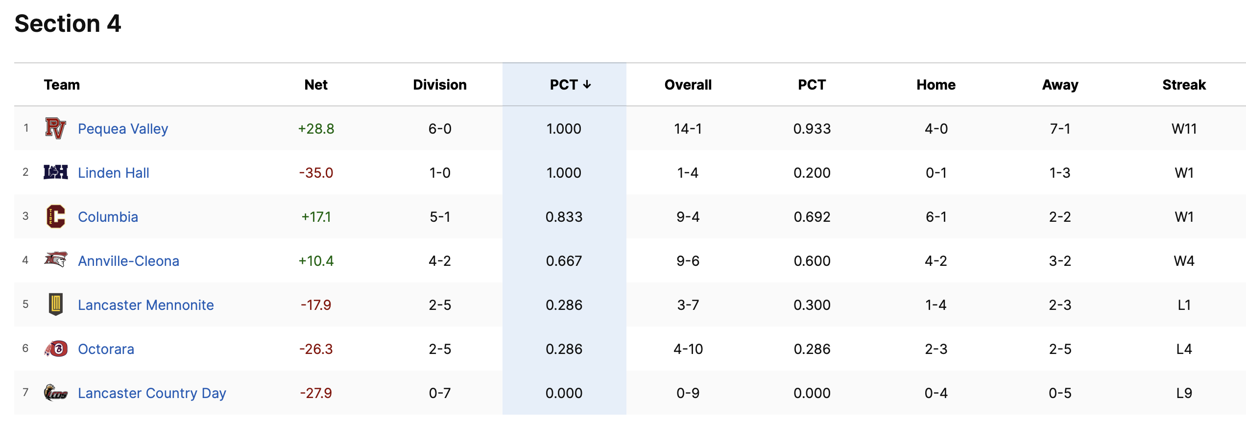The width and height of the screenshot is (1246, 423).
Task: Open the Pequea Valley team link
Action: pos(123,129)
